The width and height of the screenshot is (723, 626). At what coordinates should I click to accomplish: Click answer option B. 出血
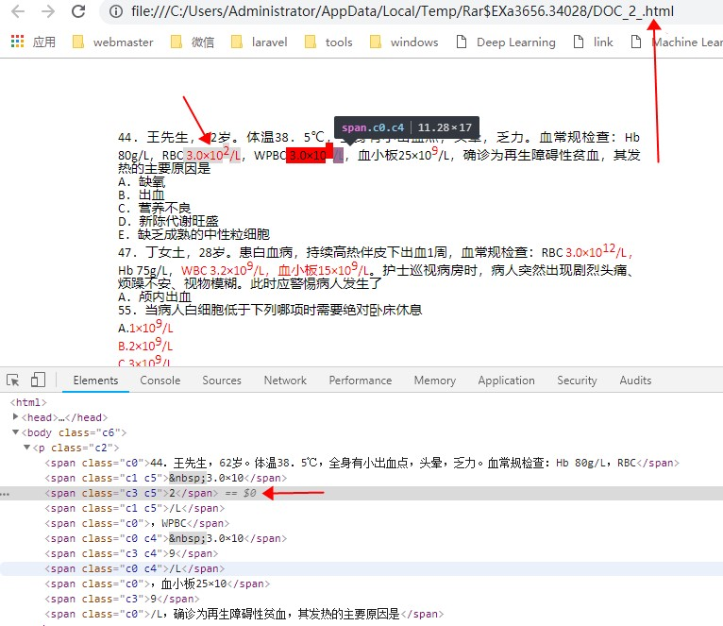142,195
